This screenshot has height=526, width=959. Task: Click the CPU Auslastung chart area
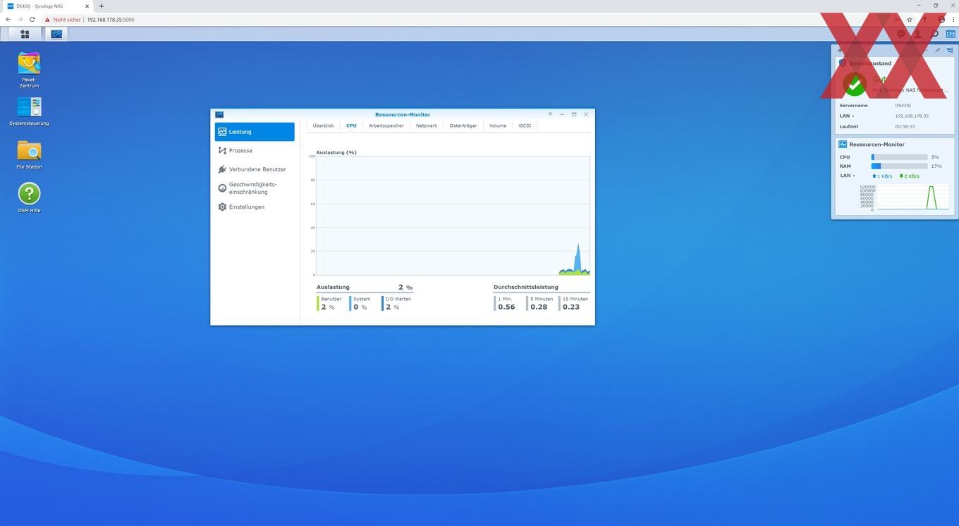click(453, 215)
